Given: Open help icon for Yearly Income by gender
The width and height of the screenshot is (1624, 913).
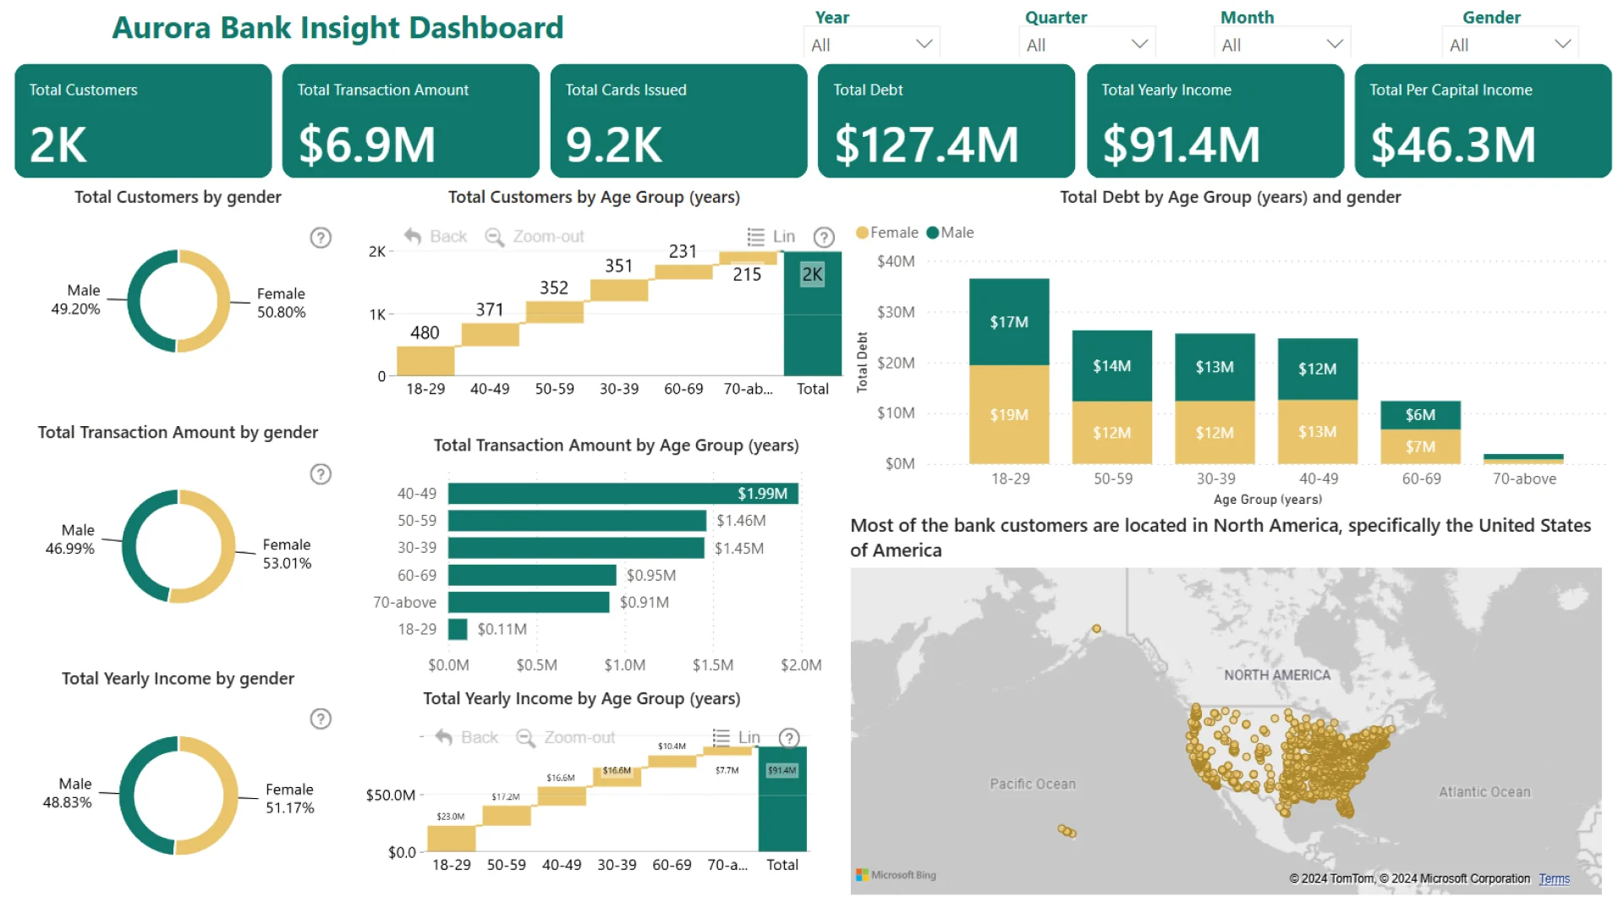Looking at the screenshot, I should [x=321, y=719].
